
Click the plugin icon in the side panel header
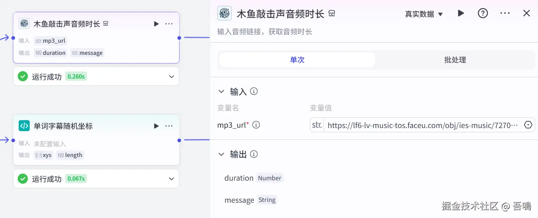(224, 13)
